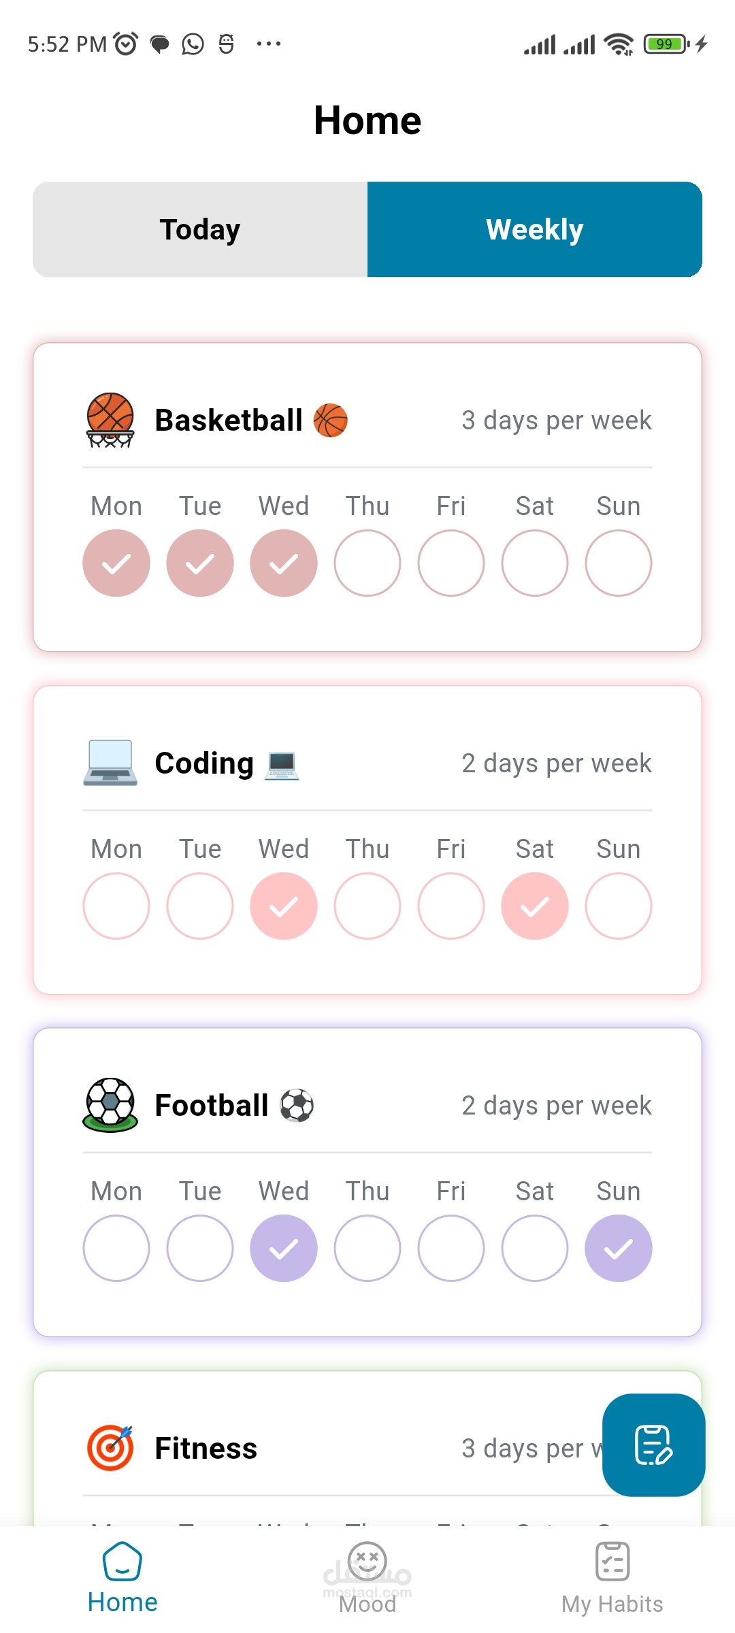Switch to the Today tab
This screenshot has width=735, height=1633.
[x=200, y=229]
